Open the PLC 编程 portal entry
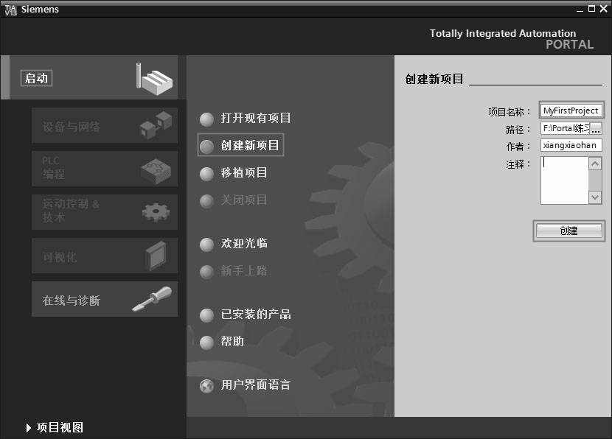 click(105, 169)
